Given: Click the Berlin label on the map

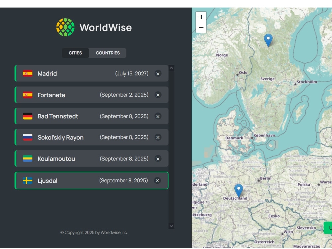Looking at the screenshot, I should [266, 178].
